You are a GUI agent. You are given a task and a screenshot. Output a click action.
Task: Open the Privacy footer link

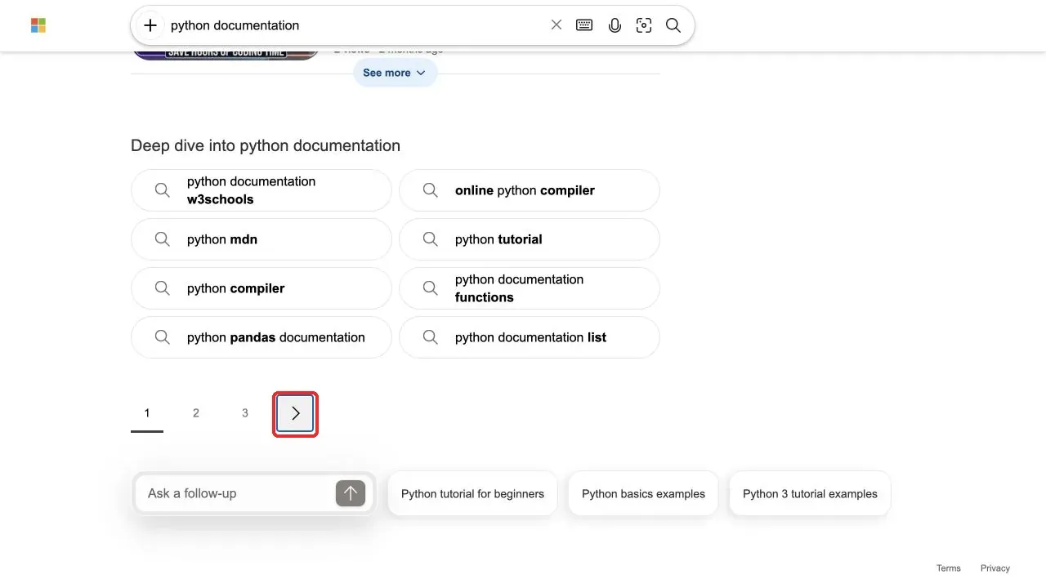pos(995,568)
